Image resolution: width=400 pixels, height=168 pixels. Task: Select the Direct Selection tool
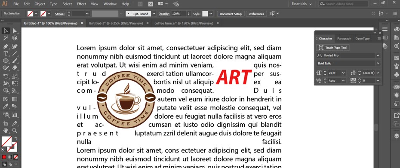click(15, 31)
